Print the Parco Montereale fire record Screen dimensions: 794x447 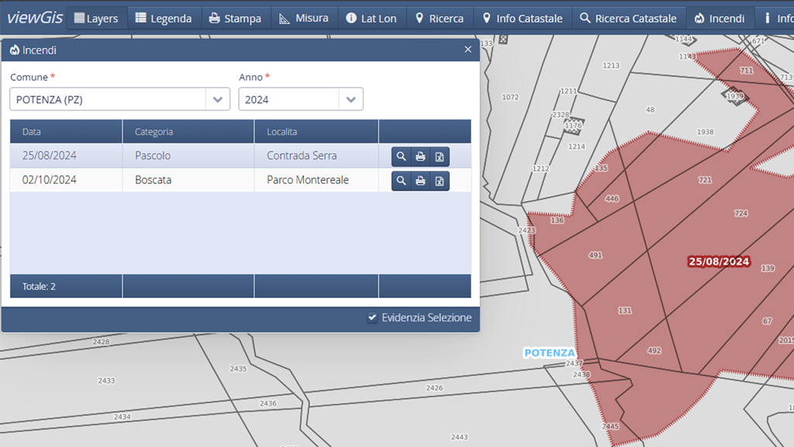420,181
